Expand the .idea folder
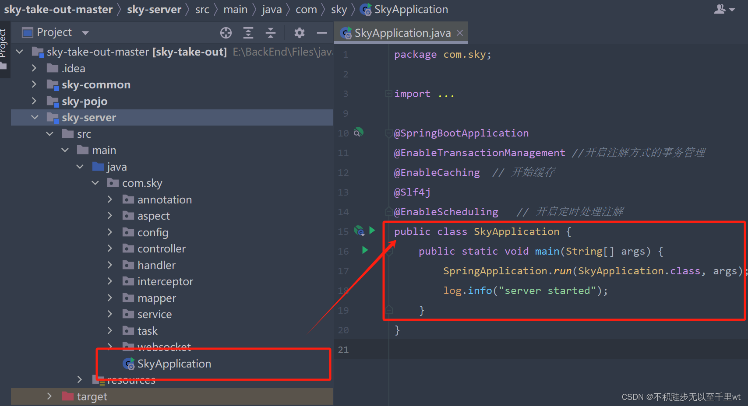 click(34, 68)
